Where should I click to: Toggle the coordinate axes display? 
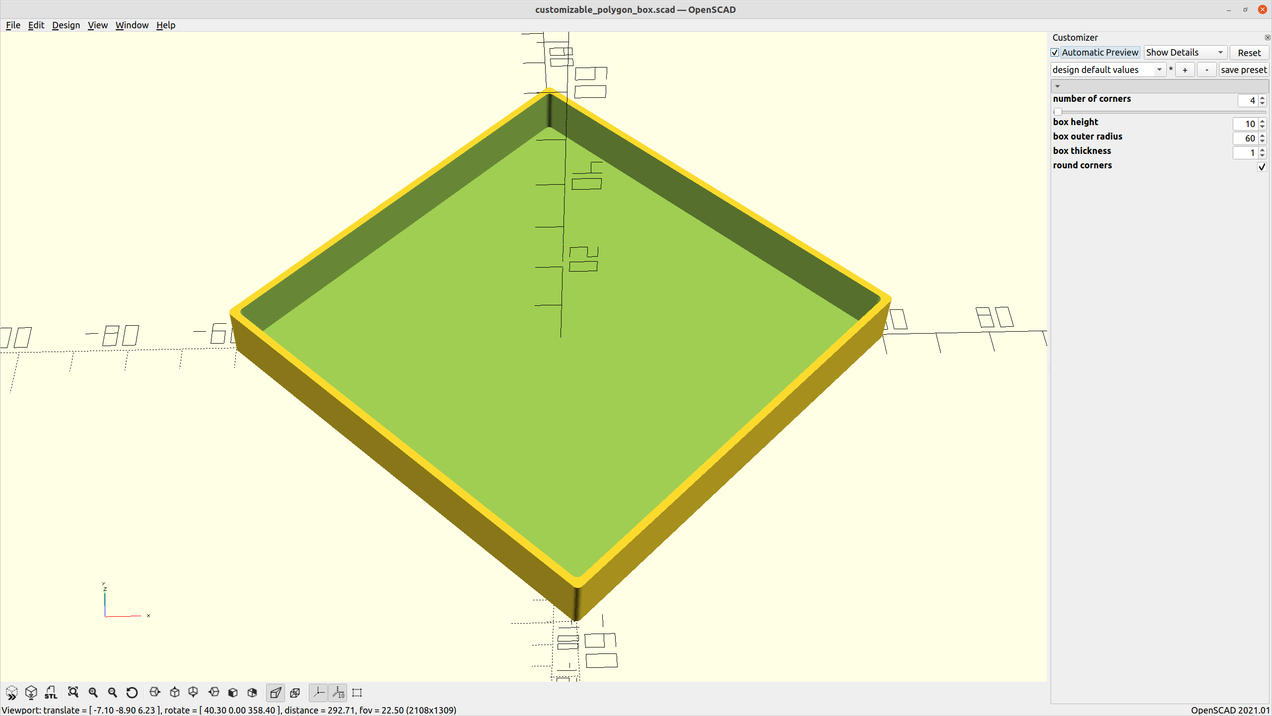pos(318,692)
